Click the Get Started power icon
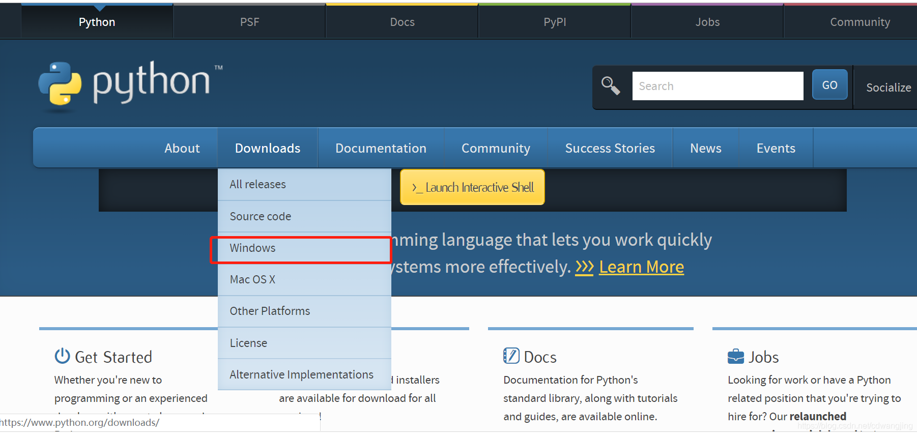The image size is (917, 435). [x=62, y=356]
